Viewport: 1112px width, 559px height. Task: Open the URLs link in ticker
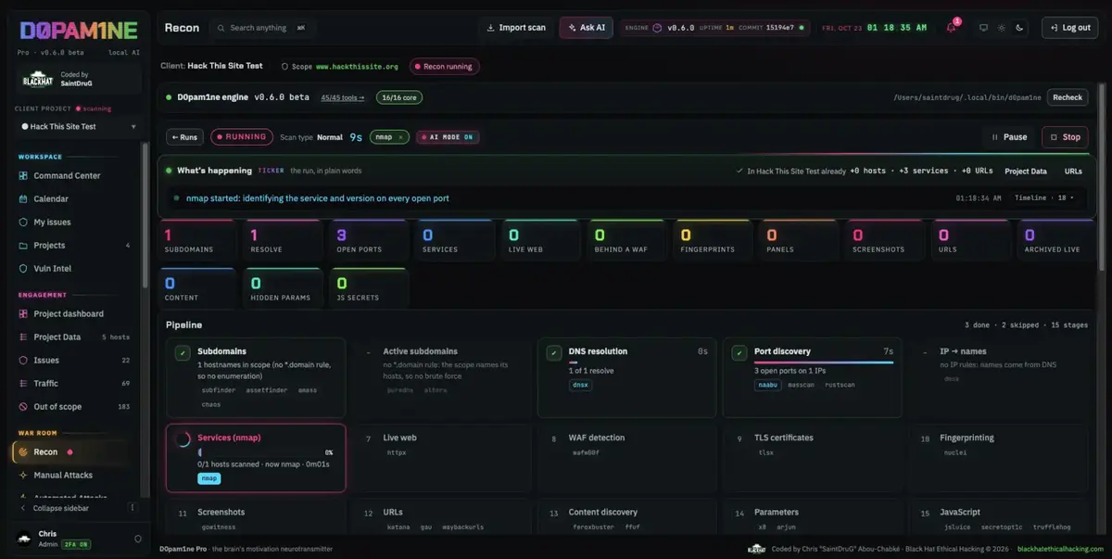[x=1073, y=172]
